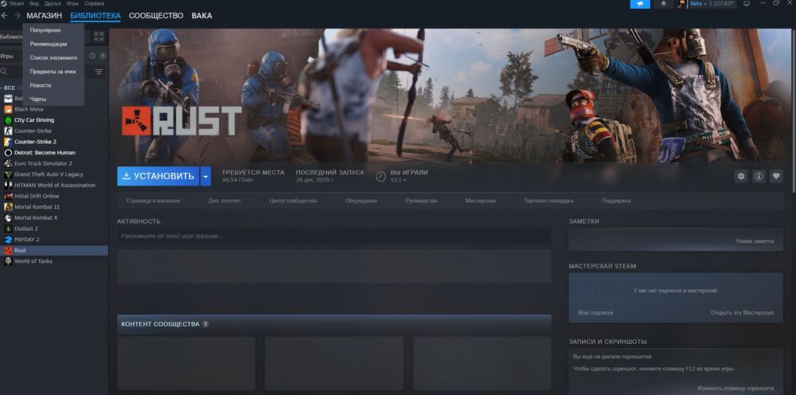Open the Обсуждения link
796x395 pixels.
coord(361,201)
